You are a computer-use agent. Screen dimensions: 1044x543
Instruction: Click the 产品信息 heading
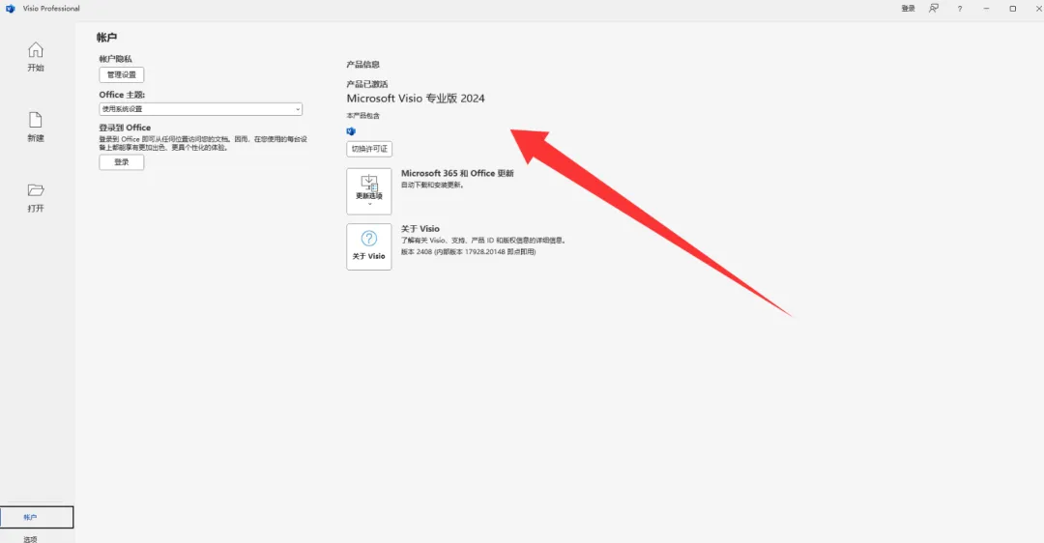(362, 65)
